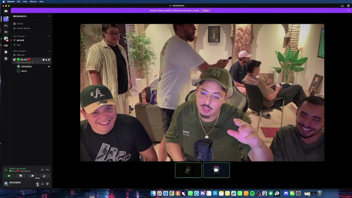Focus the main video stream
This screenshot has width=352, height=198.
click(x=202, y=92)
